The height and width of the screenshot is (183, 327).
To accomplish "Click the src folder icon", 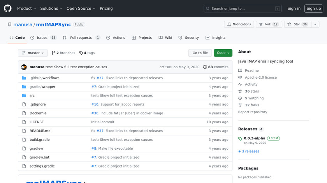I will pyautogui.click(x=24, y=96).
